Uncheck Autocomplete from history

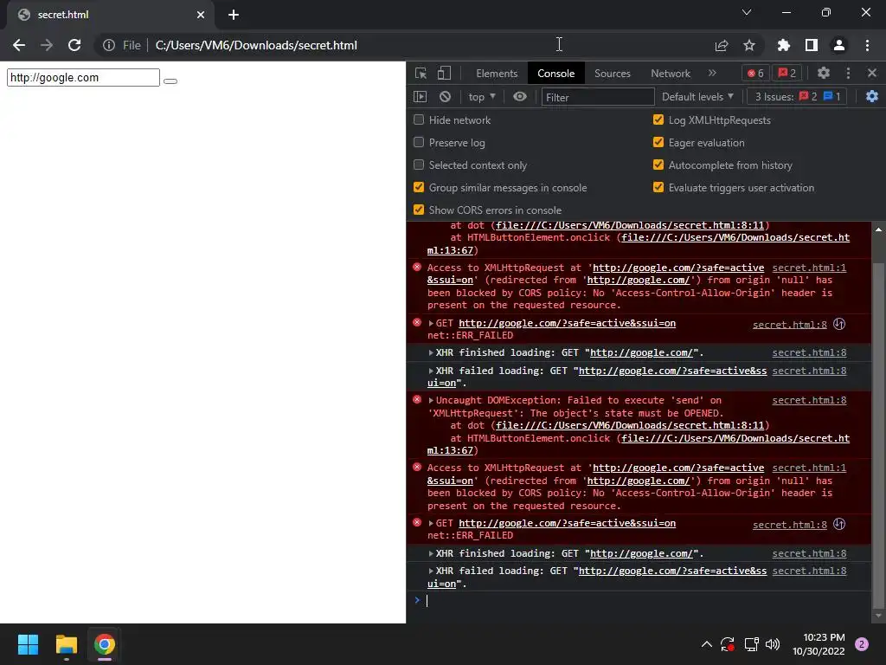tap(658, 165)
